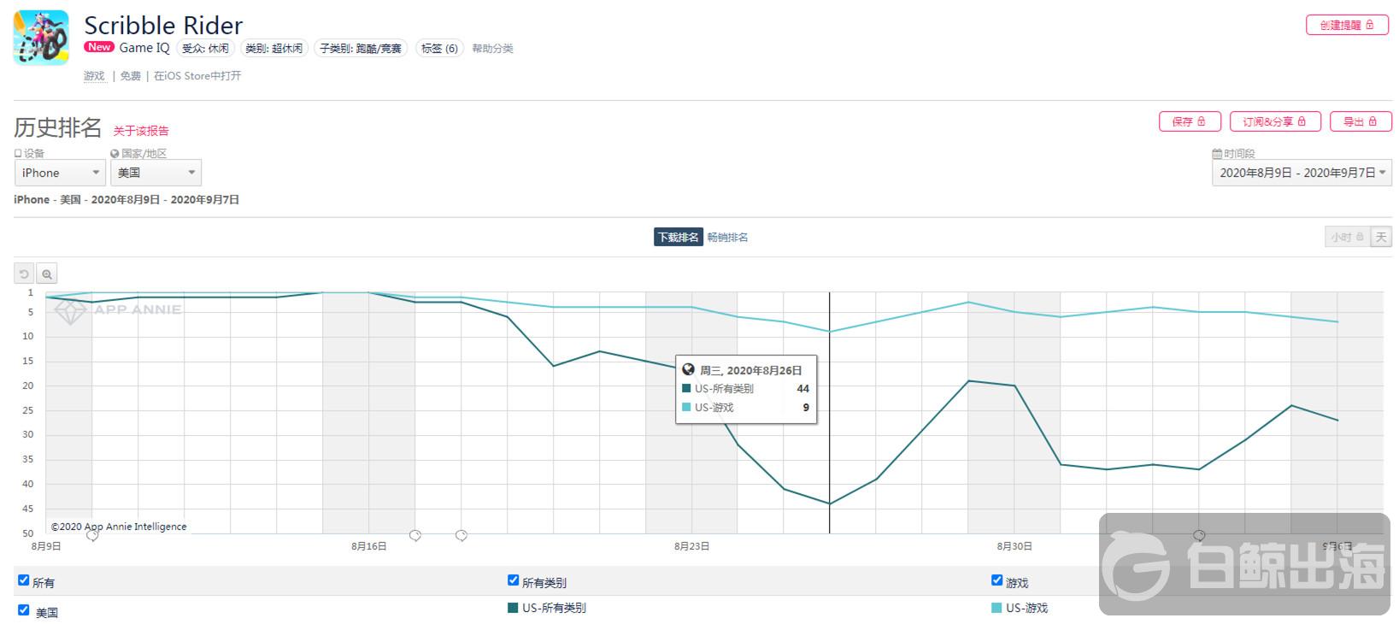1399x624 pixels.
Task: Click the 导出 export button
Action: (x=1360, y=121)
